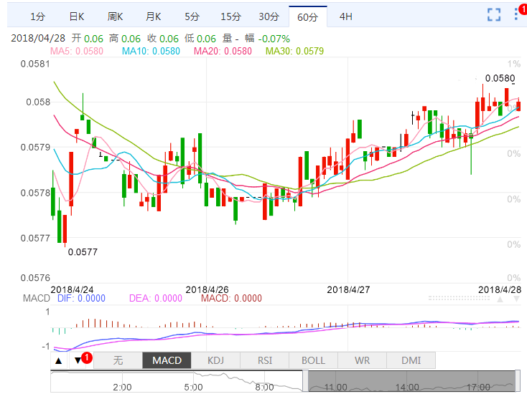Click the 0.0577 low price annotation
Image resolution: width=527 pixels, height=394 pixels.
pyautogui.click(x=83, y=252)
